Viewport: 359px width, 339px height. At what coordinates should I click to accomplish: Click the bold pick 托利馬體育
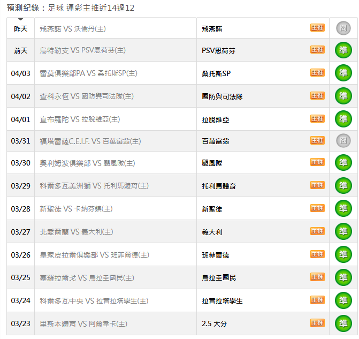219,186
